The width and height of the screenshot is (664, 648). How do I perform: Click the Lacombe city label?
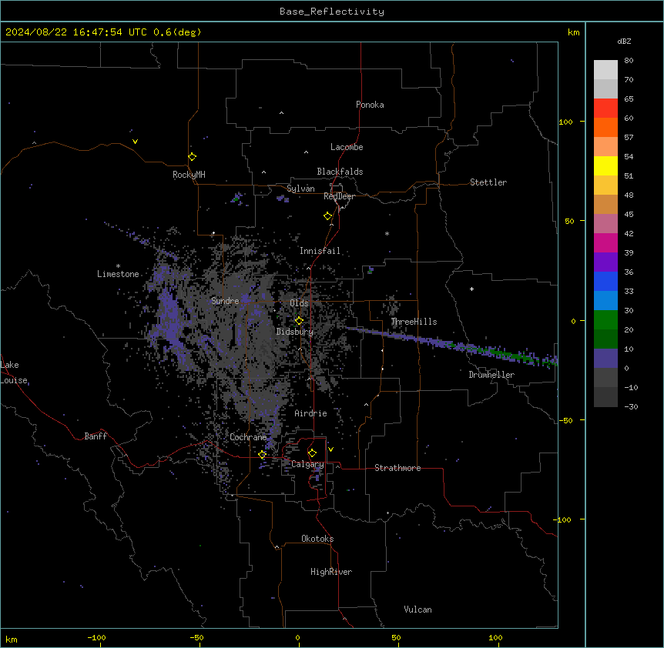(347, 147)
